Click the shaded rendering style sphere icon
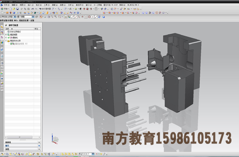Viewport: 239px width, 157px height. pos(76,9)
